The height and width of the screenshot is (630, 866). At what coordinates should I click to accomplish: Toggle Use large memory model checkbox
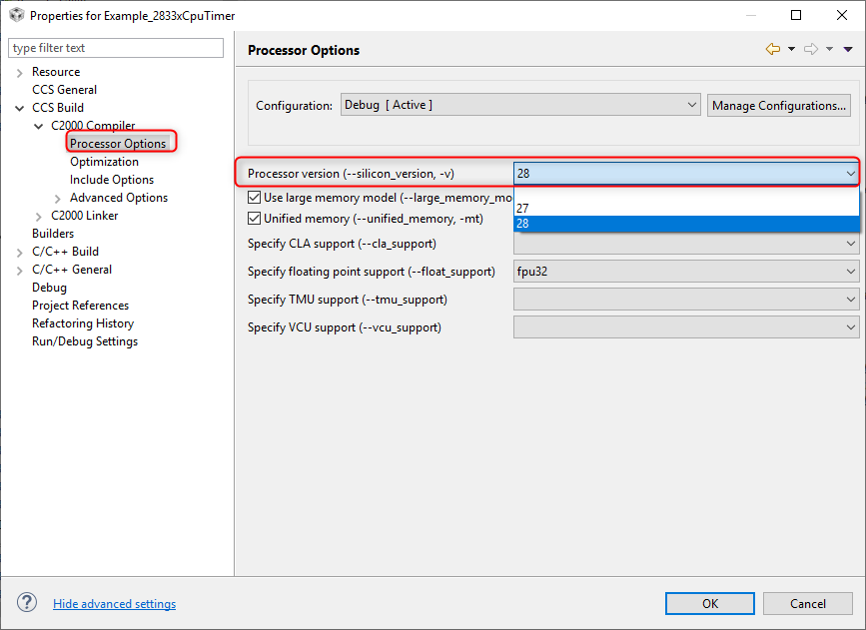(x=255, y=198)
